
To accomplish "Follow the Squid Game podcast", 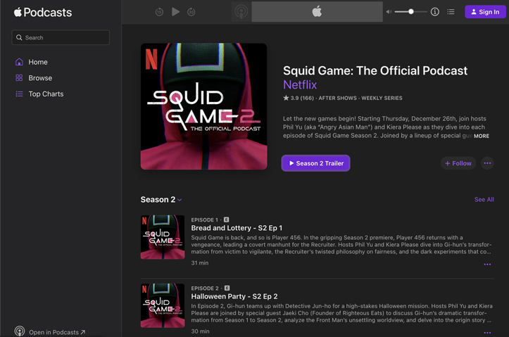I will tap(458, 163).
